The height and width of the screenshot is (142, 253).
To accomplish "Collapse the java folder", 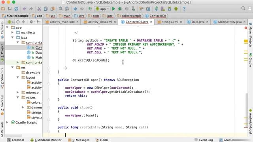I will (12, 37).
